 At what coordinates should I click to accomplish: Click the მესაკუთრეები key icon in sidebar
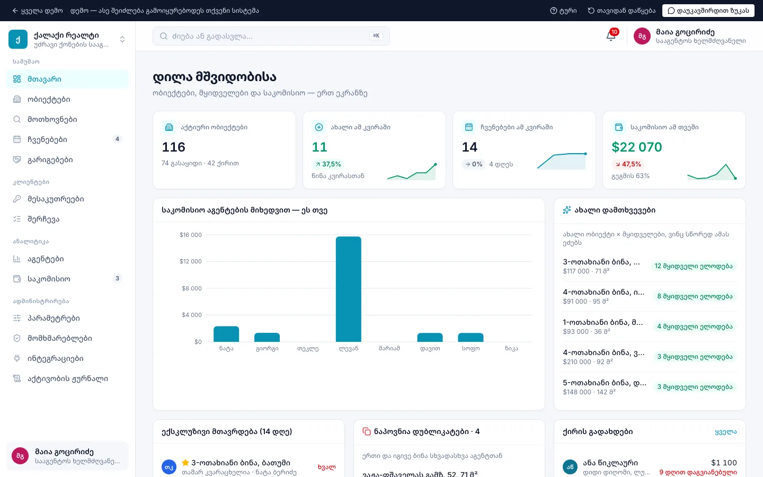point(17,199)
